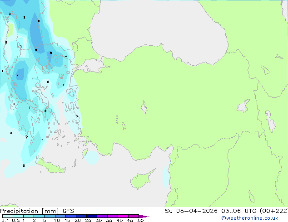Click the '3' precipitation value on map
288x222 pixels.
(x=24, y=17)
